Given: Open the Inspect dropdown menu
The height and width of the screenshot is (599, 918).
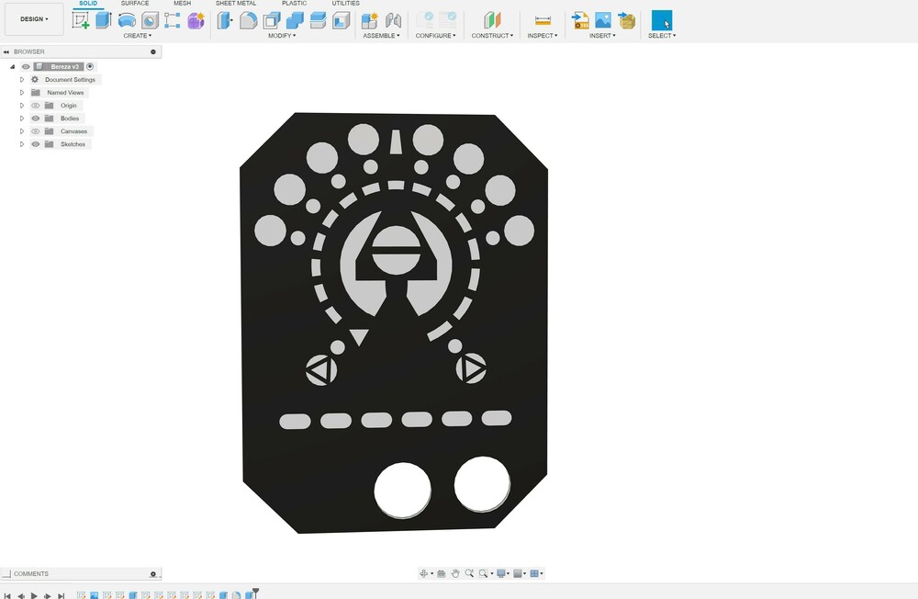Looking at the screenshot, I should pos(543,36).
